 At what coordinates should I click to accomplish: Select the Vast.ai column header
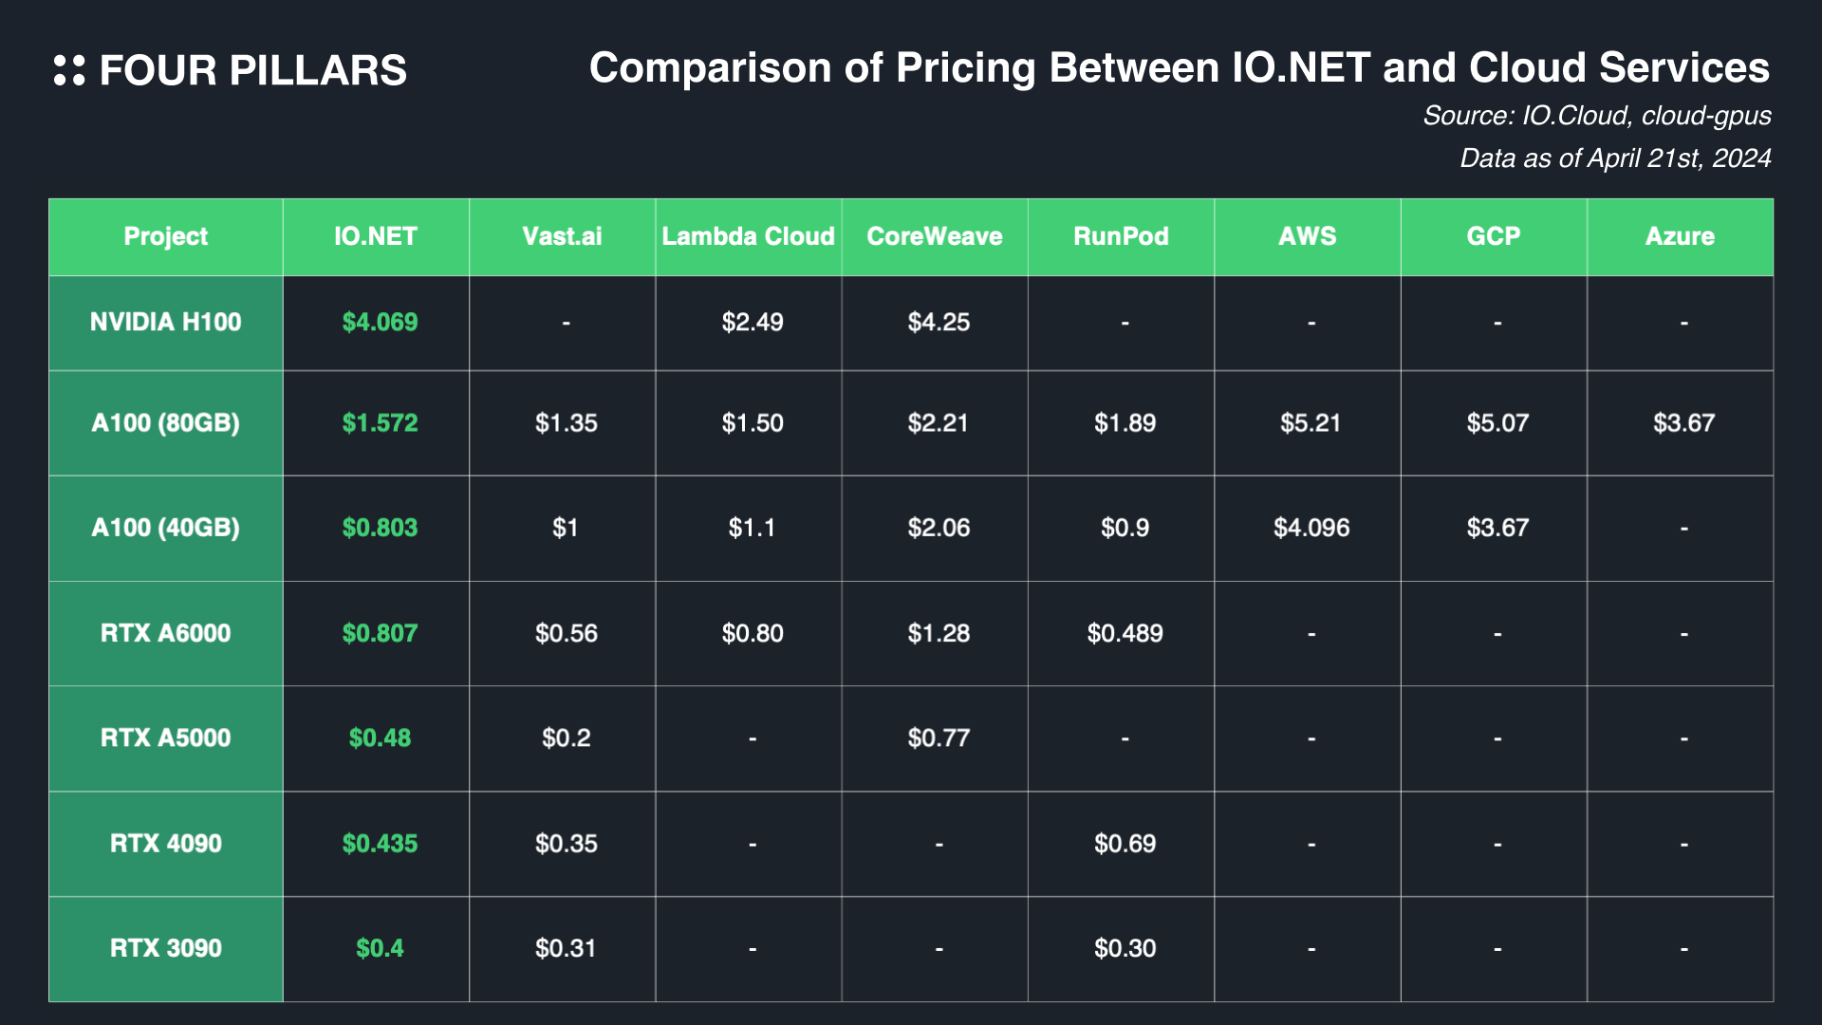click(x=562, y=236)
